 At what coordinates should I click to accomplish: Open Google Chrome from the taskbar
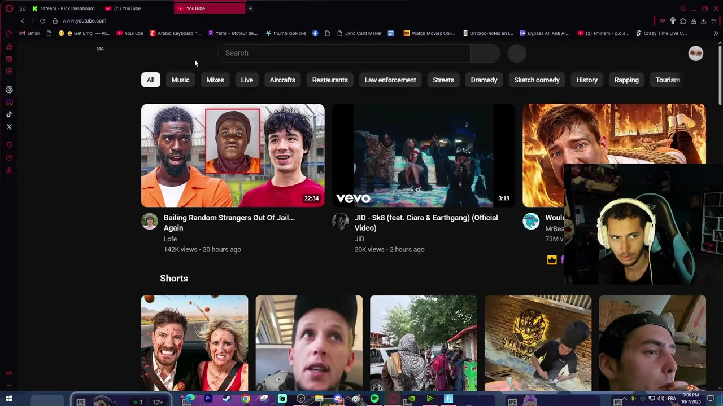(x=245, y=399)
